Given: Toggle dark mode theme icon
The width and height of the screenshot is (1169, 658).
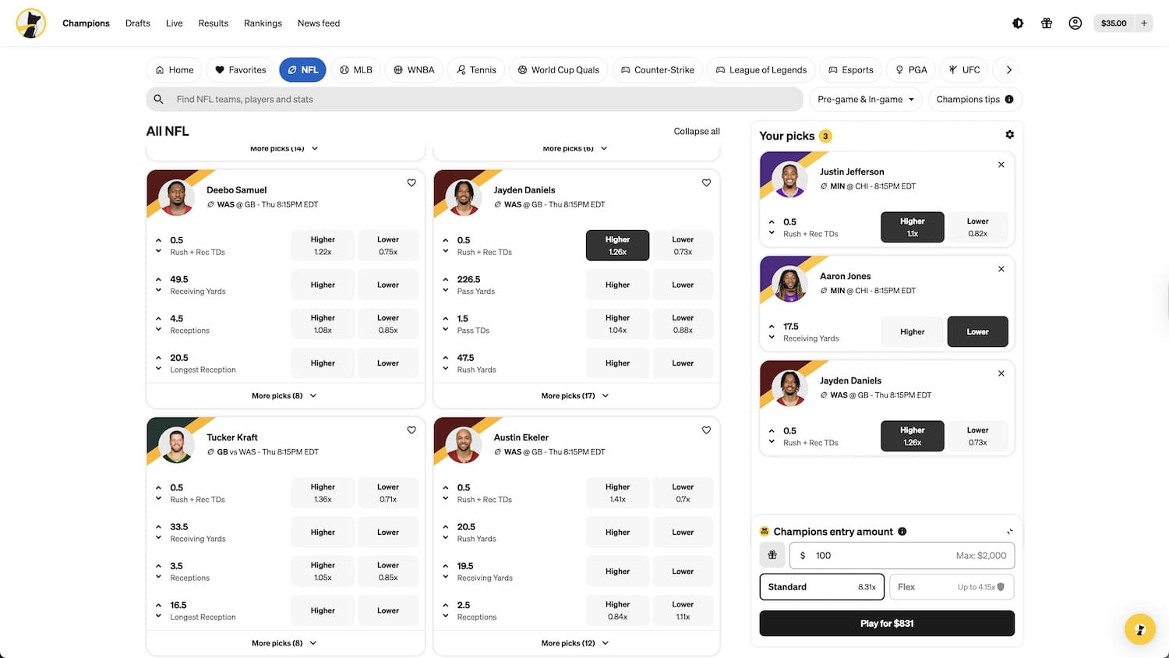Looking at the screenshot, I should coord(1018,23).
